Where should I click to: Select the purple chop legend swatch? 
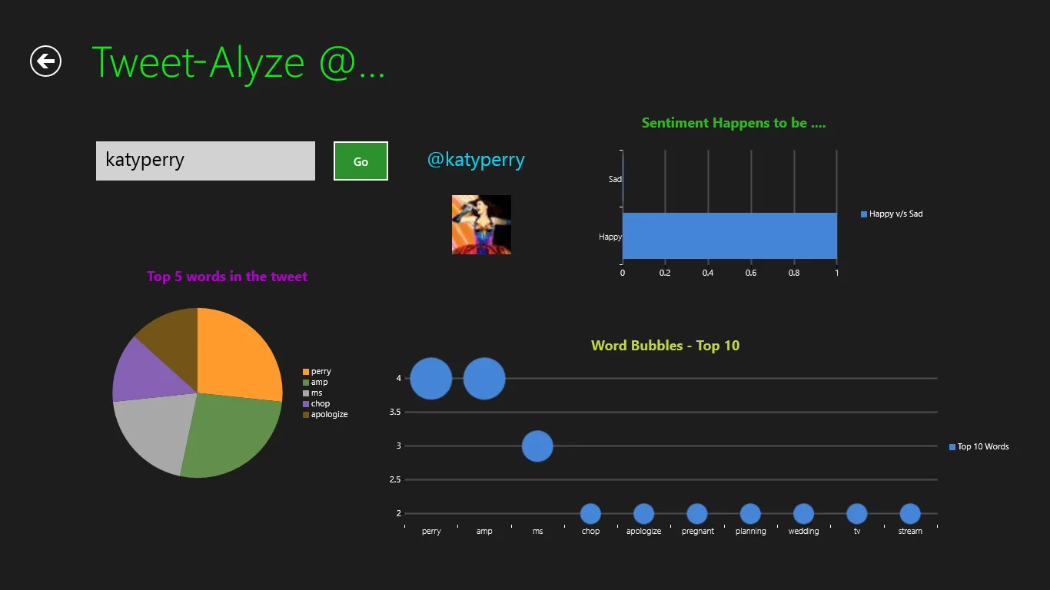[x=306, y=404]
